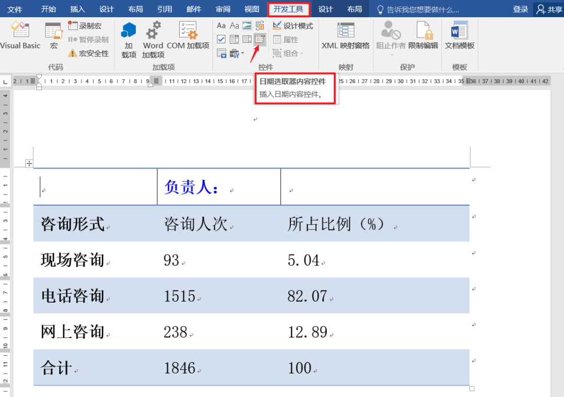Viewport: 564px width, 397px height.
Task: Click 限制编辑 restrict editing
Action: coord(423,35)
